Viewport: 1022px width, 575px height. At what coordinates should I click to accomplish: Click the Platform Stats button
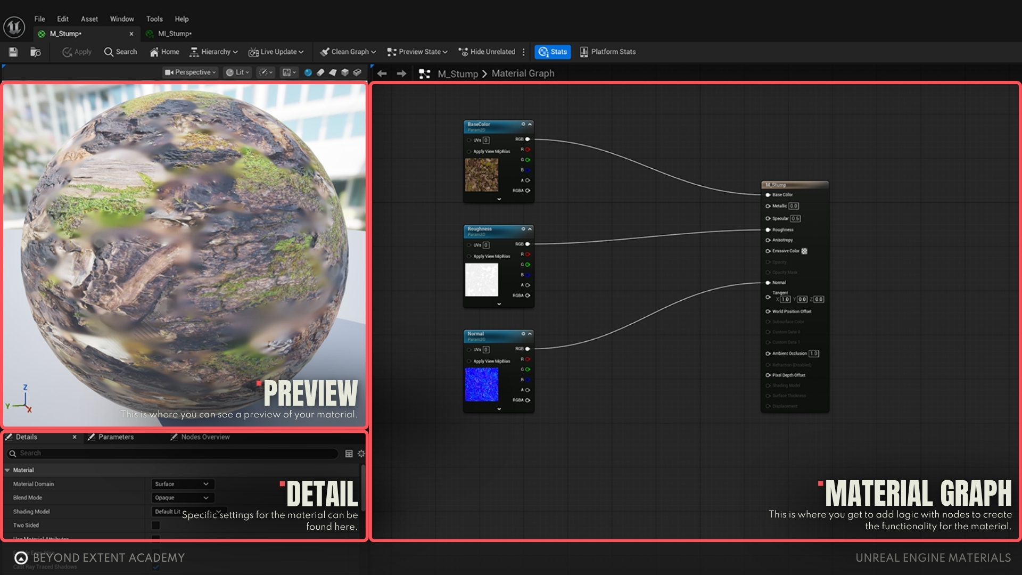tap(607, 52)
